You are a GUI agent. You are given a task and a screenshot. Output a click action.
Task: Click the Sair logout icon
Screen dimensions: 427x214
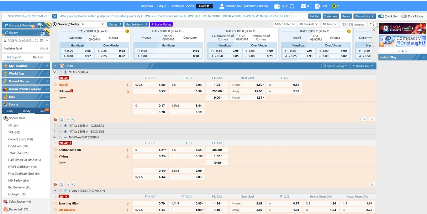[x=318, y=6]
